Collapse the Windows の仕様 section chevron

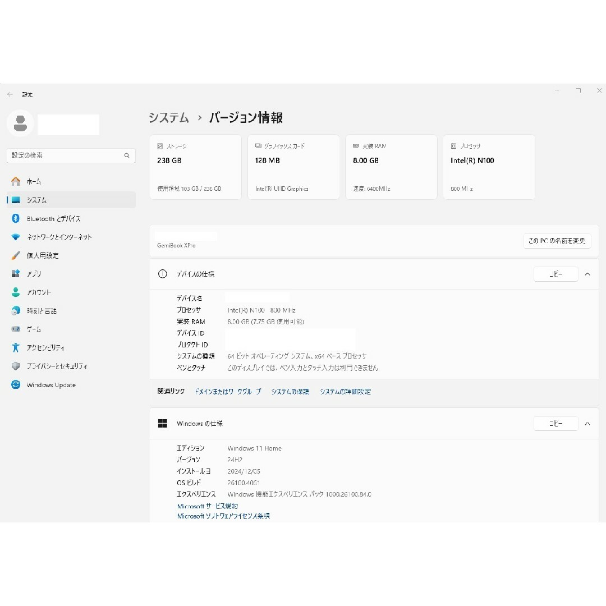coord(587,424)
